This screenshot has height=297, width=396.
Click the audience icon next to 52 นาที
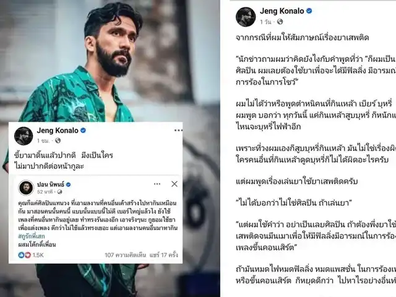click(x=59, y=192)
